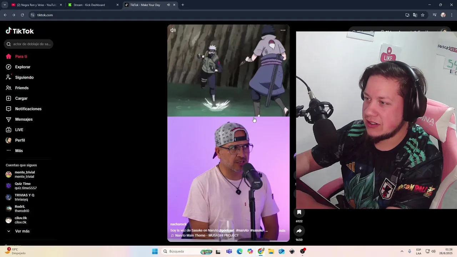Share the video with arrow icon
Viewport: 457px width, 257px height.
[299, 231]
